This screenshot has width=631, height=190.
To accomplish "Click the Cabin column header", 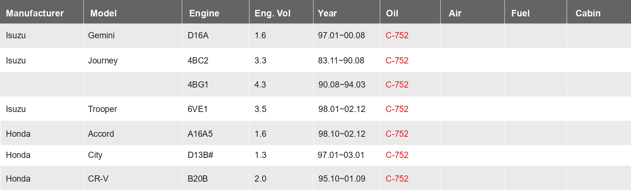I will (x=588, y=13).
